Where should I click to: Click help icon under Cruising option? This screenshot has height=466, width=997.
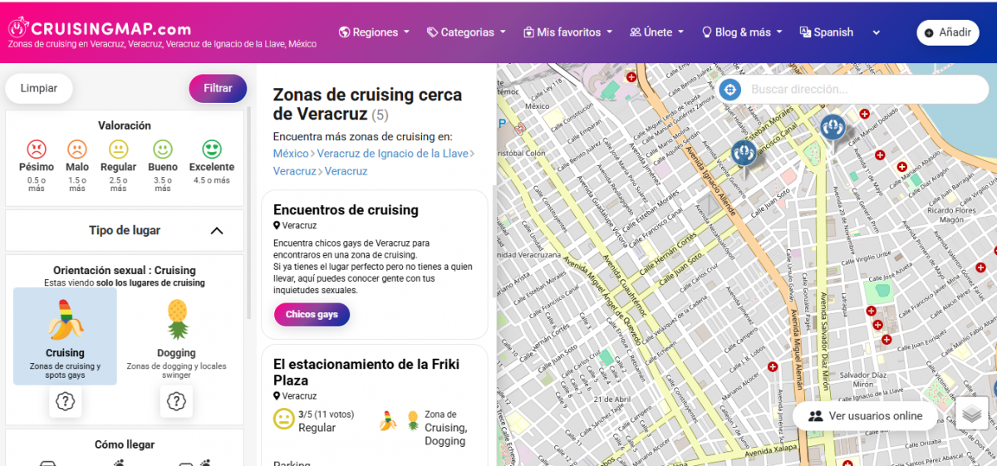[65, 401]
